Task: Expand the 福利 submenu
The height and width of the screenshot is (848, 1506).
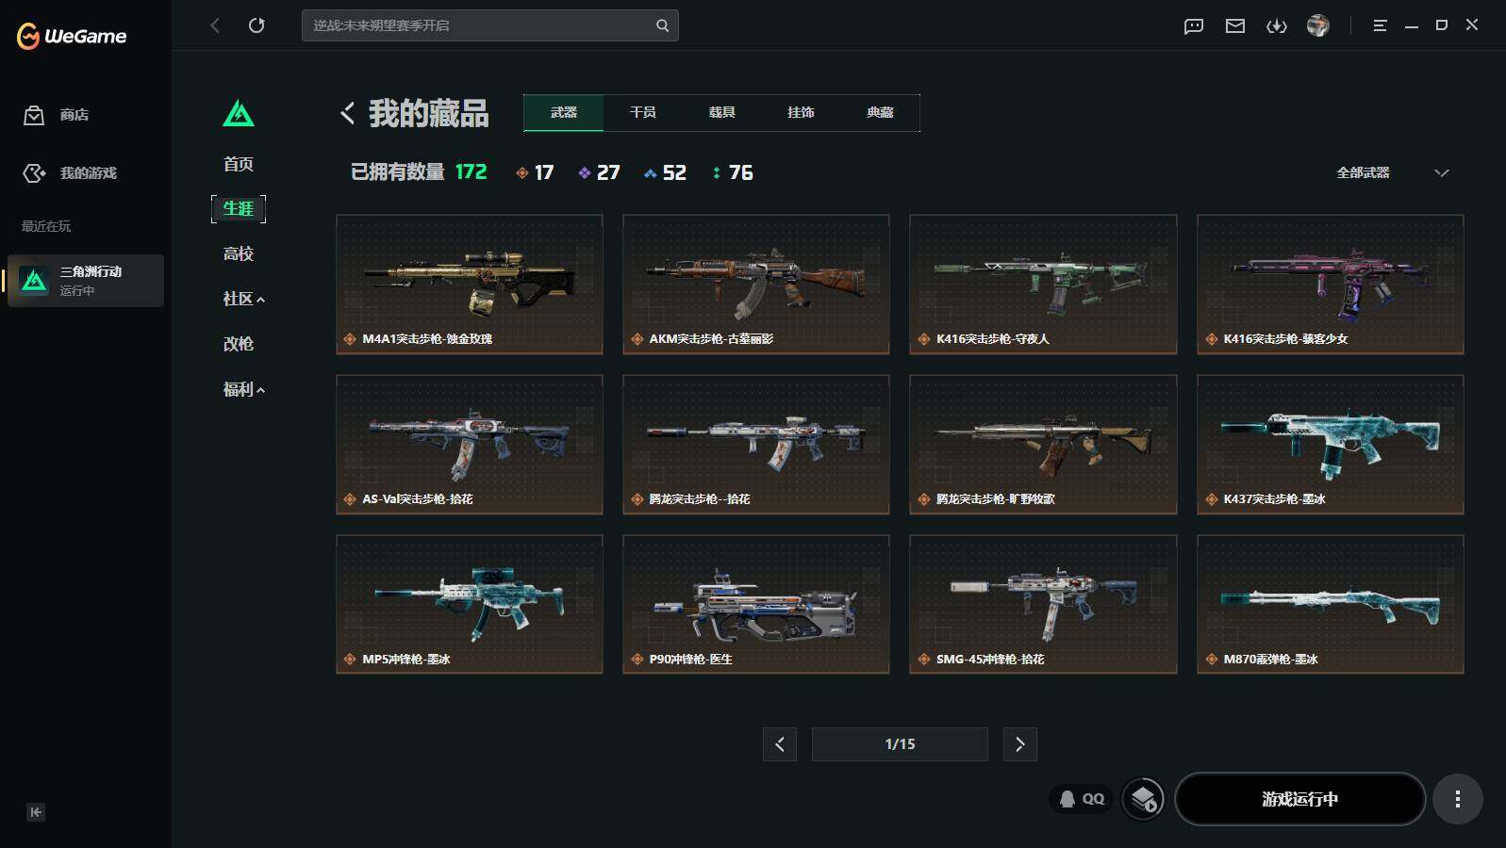Action: [243, 389]
